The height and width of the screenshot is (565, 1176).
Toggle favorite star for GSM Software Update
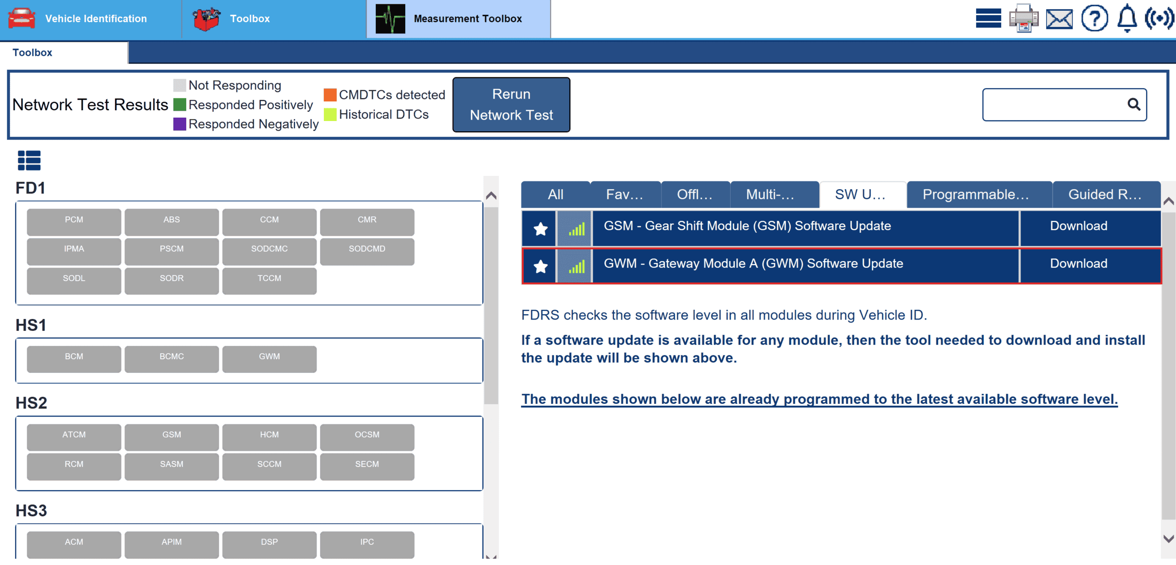click(x=540, y=228)
